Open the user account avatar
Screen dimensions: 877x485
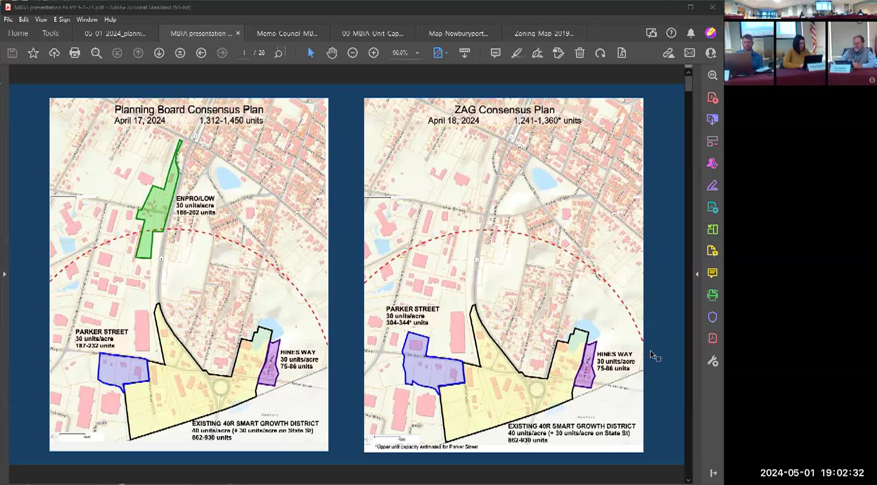point(711,33)
